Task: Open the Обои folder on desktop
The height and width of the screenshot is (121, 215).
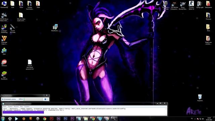Action: tap(21, 4)
